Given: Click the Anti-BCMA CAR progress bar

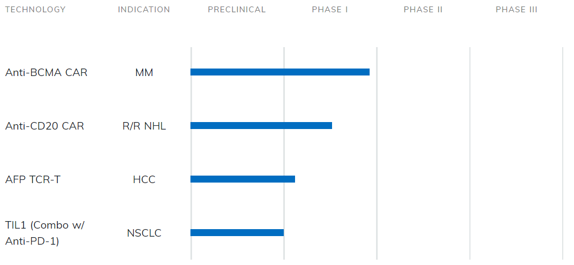Looking at the screenshot, I should tap(280, 72).
